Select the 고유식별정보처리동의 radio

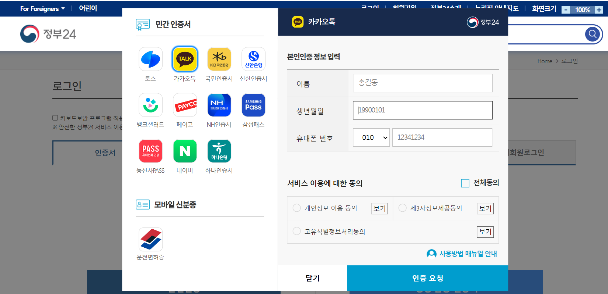point(296,231)
